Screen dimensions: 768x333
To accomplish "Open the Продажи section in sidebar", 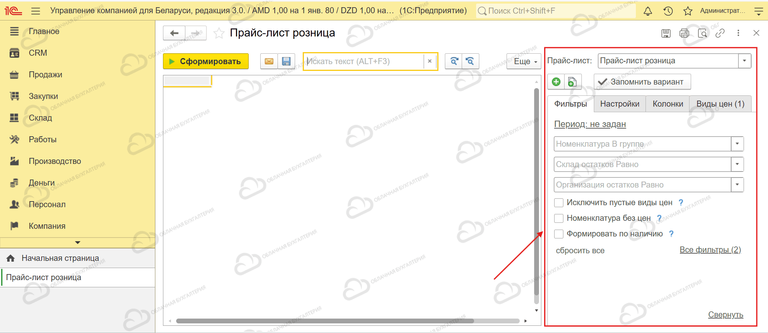I will coord(45,75).
